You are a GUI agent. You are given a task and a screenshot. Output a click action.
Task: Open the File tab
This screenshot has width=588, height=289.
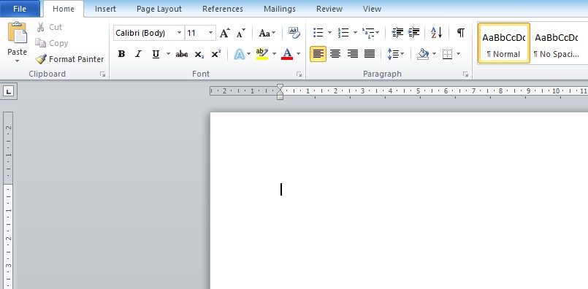pyautogui.click(x=20, y=9)
